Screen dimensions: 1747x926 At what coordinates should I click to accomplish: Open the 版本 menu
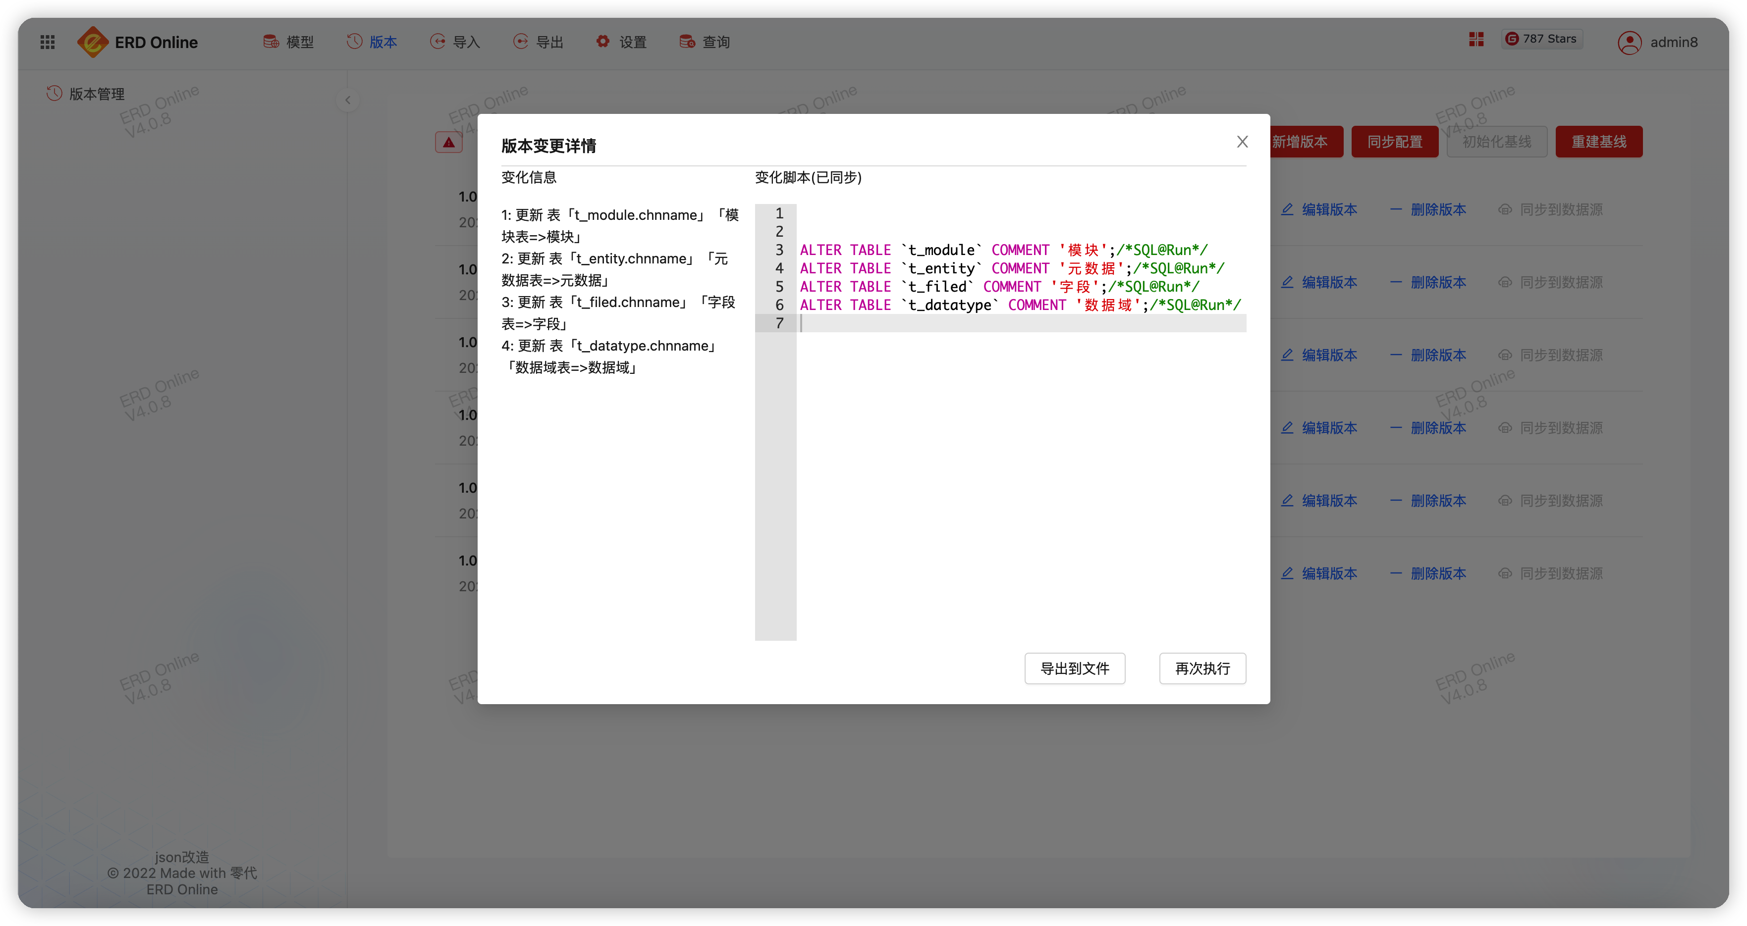click(372, 42)
